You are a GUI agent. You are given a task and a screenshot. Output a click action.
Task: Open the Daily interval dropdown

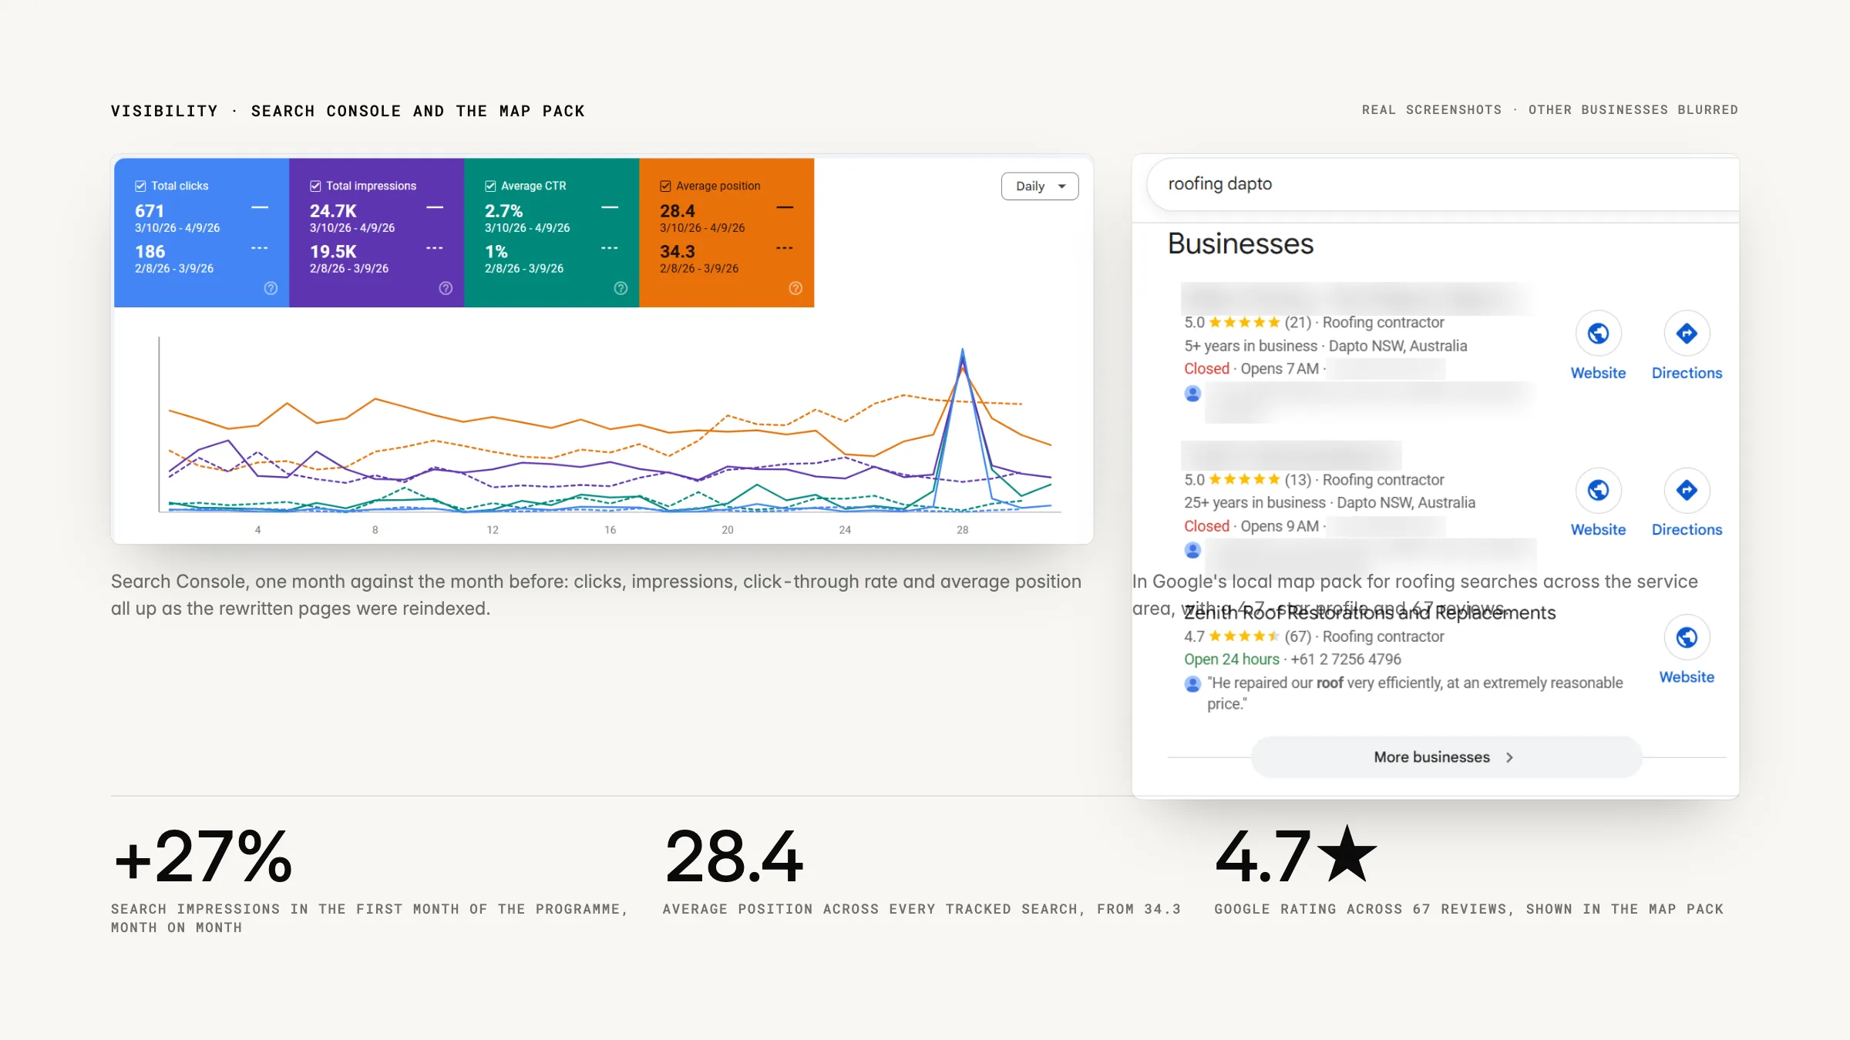pyautogui.click(x=1039, y=186)
